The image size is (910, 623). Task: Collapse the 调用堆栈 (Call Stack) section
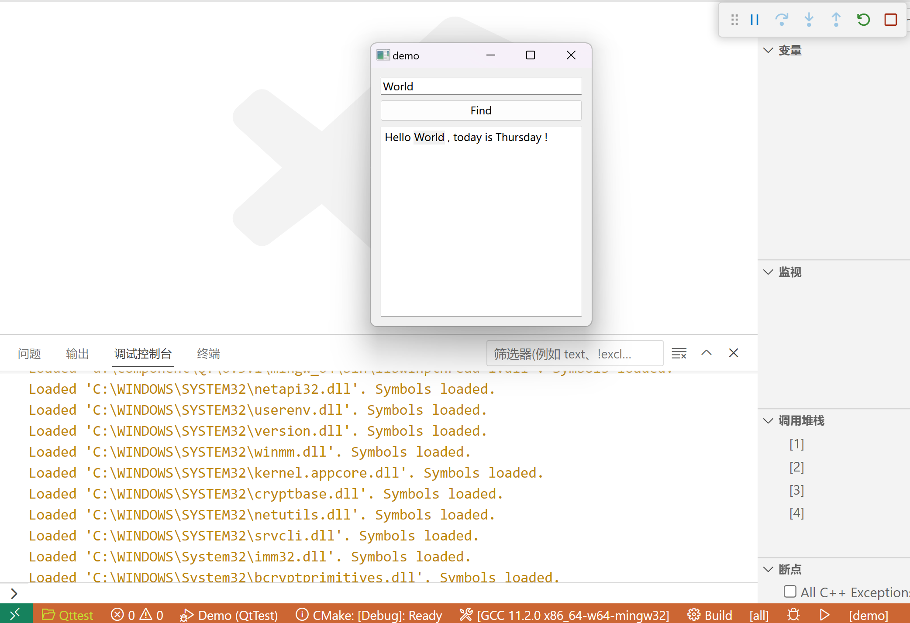click(769, 420)
